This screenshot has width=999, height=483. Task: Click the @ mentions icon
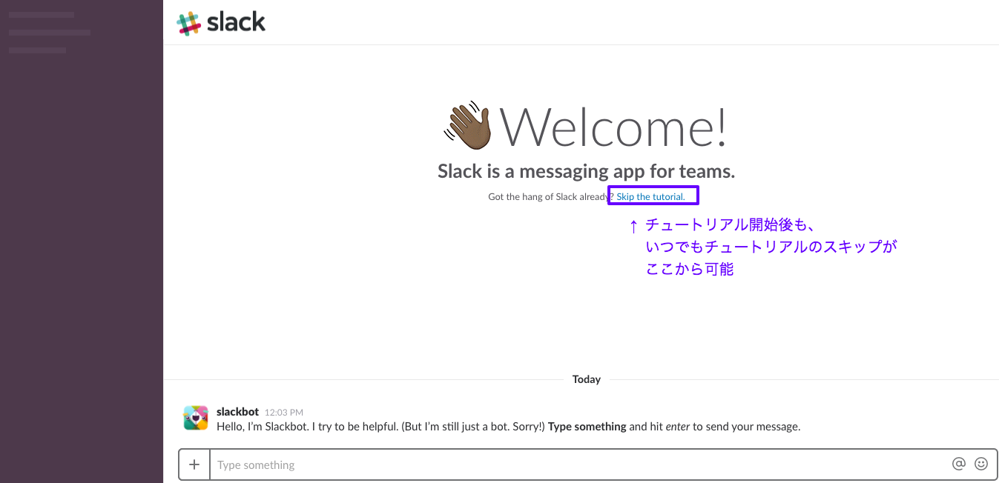(x=959, y=464)
